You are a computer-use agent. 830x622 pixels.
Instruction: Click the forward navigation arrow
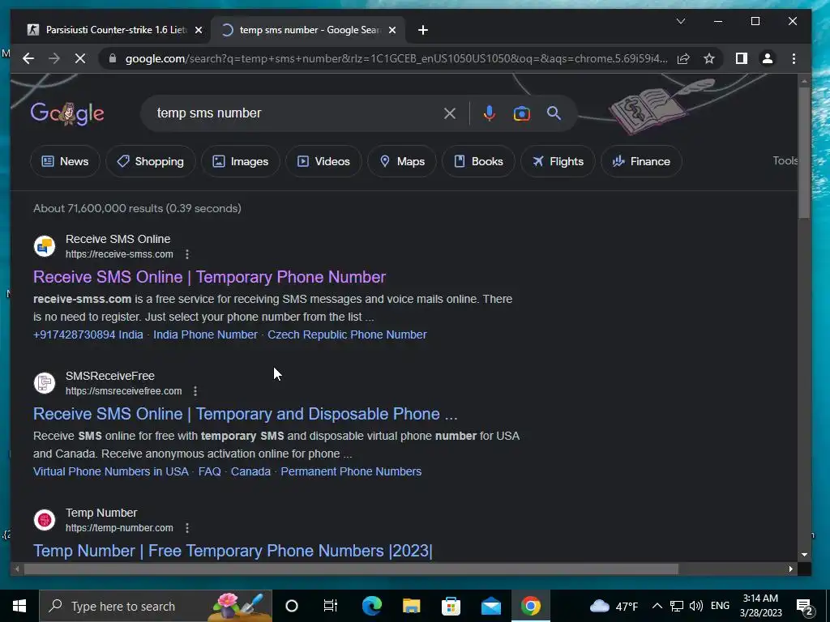[54, 58]
